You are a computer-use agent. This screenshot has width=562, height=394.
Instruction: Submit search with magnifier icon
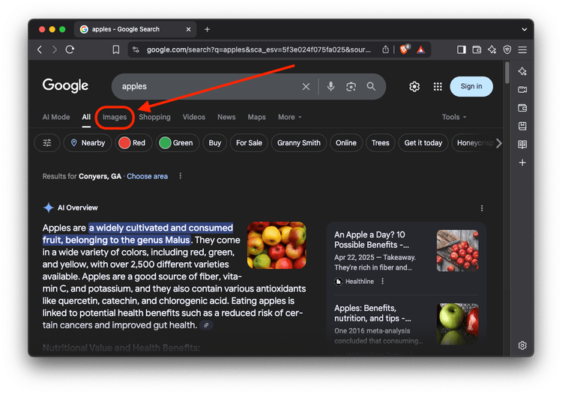(x=371, y=86)
